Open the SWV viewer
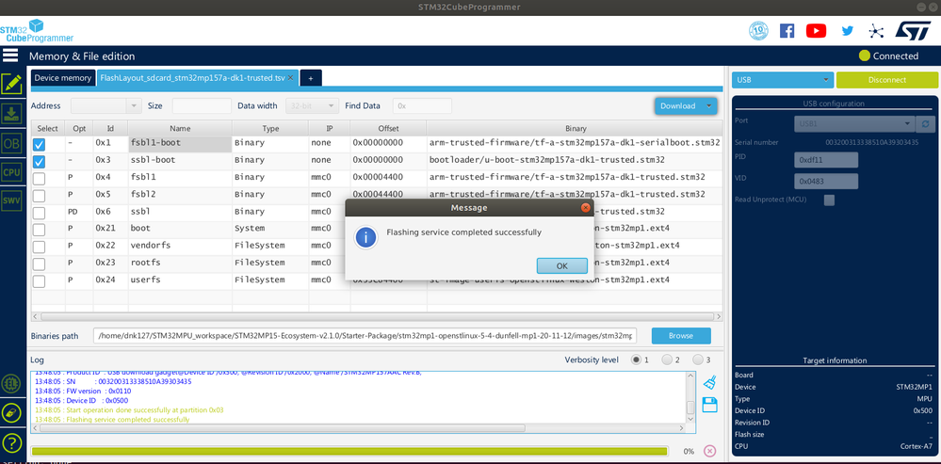The image size is (941, 464). click(11, 200)
